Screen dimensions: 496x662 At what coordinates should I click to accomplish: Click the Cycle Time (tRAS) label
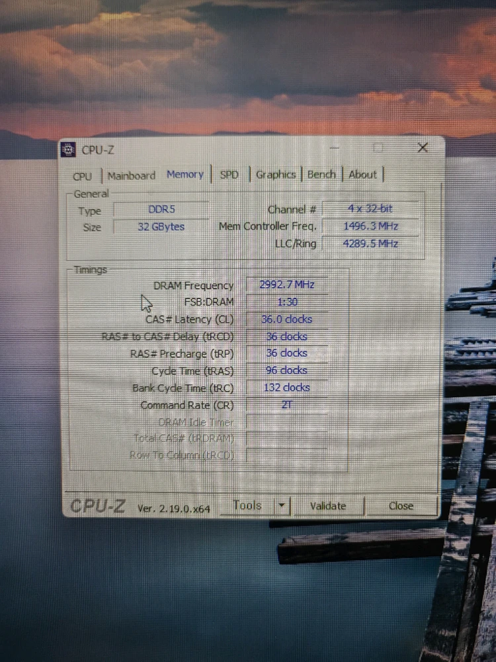click(x=192, y=371)
